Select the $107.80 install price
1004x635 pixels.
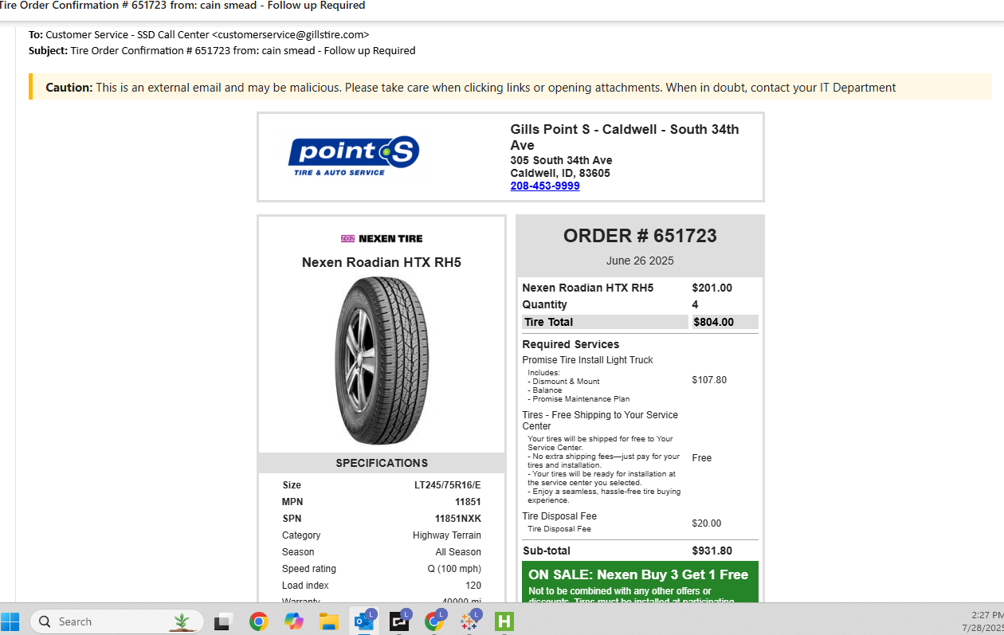709,380
